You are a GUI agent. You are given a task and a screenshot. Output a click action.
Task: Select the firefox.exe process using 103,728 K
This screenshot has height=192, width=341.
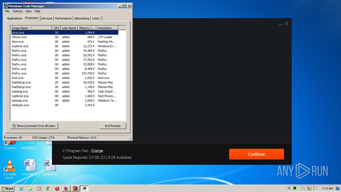point(64,73)
